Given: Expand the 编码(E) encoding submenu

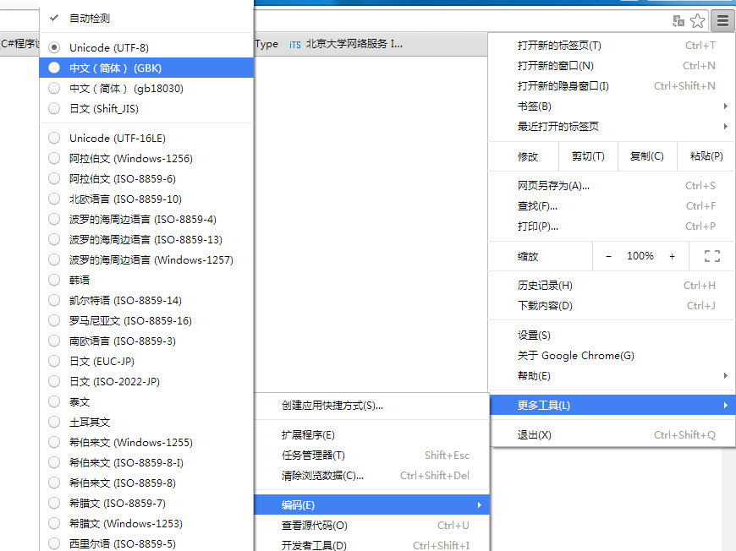Looking at the screenshot, I should [x=371, y=505].
